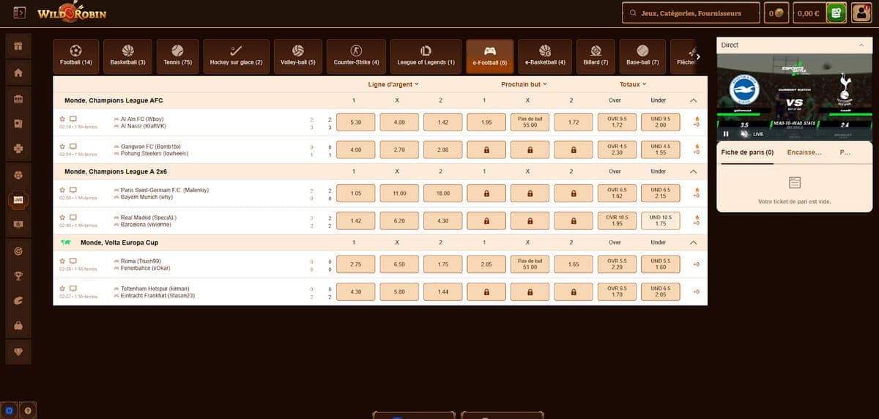Click the help question mark icon
This screenshot has height=419, width=879.
27,411
